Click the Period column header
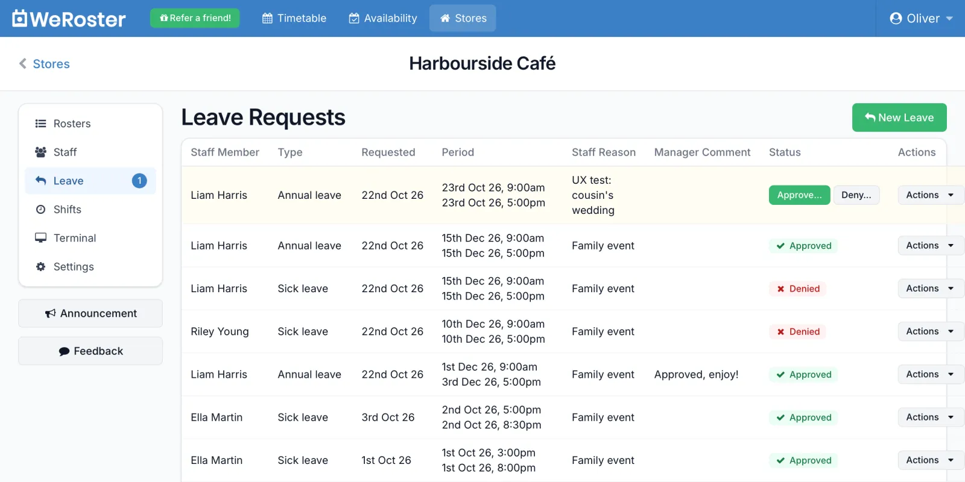The width and height of the screenshot is (965, 482). [x=458, y=152]
